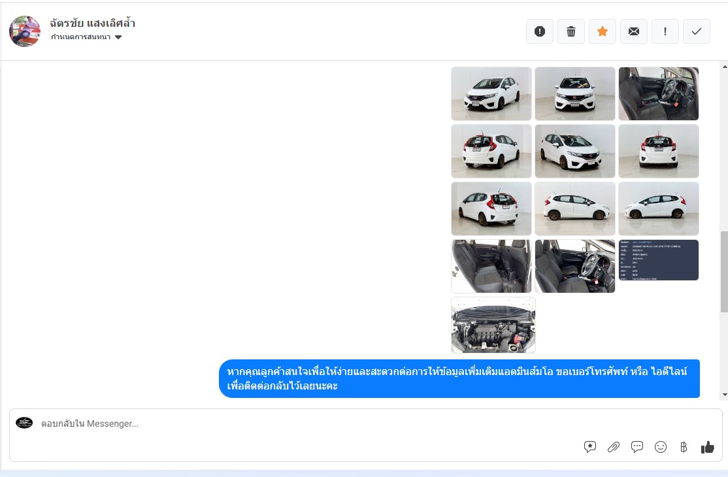Mark conversation unread with envelope icon
This screenshot has height=477, width=728.
[634, 31]
